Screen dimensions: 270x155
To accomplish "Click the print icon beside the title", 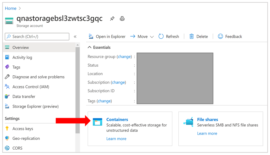I will 122,19.
